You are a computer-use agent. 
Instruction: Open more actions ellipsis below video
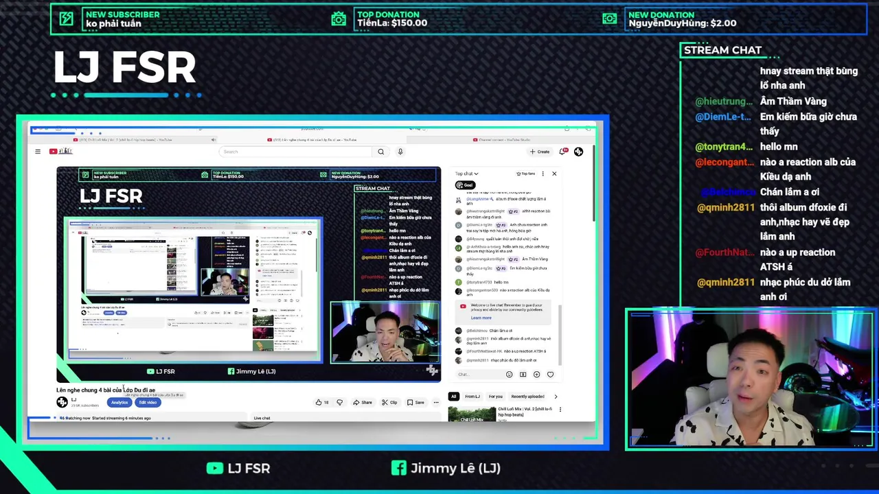[x=435, y=402]
